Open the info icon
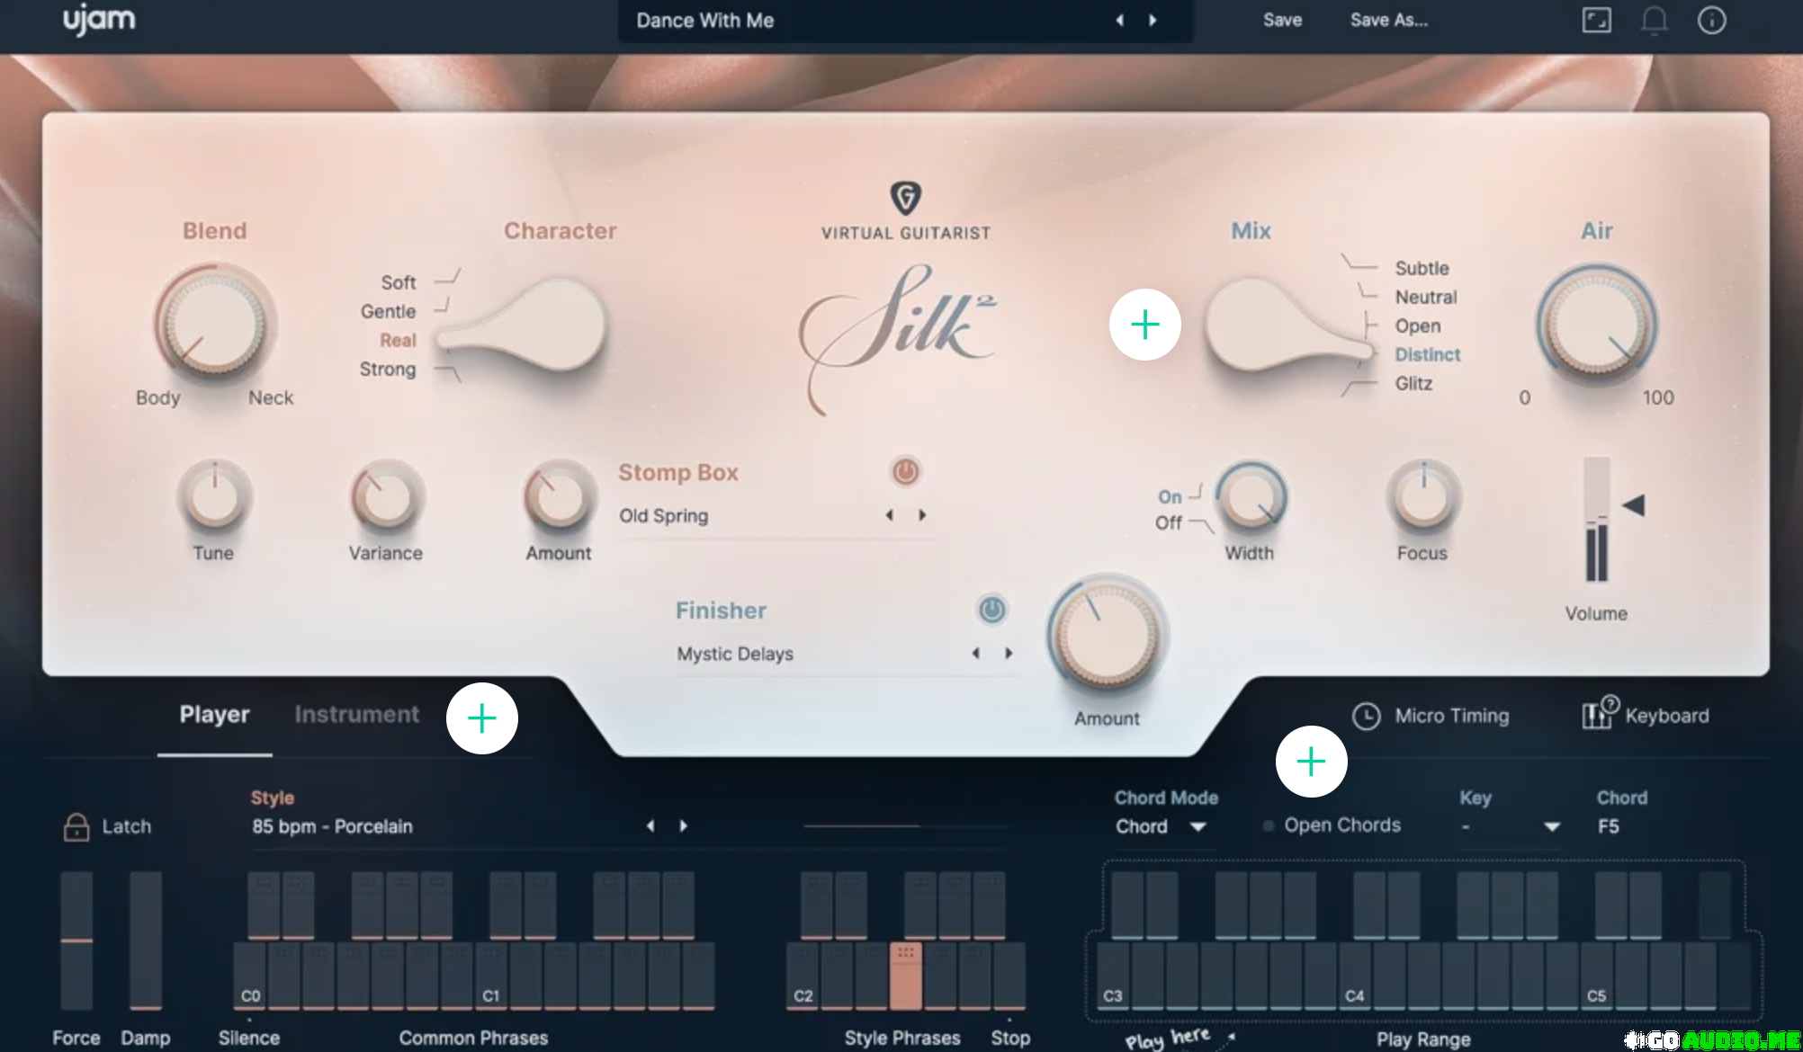The width and height of the screenshot is (1803, 1052). pos(1711,20)
